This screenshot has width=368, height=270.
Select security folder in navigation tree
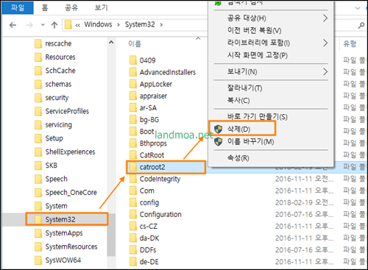(57, 98)
